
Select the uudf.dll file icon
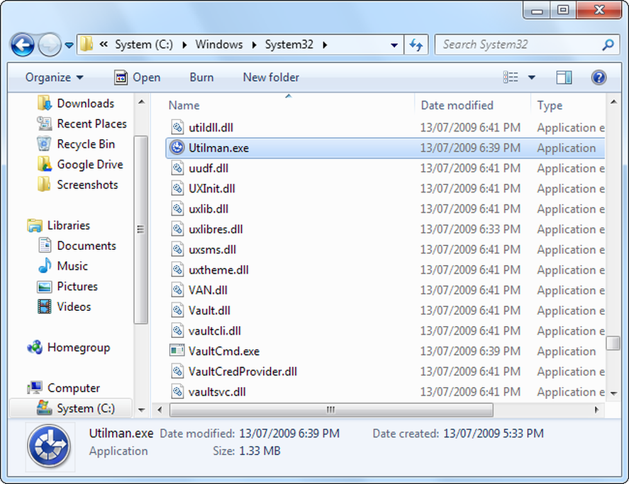(177, 168)
